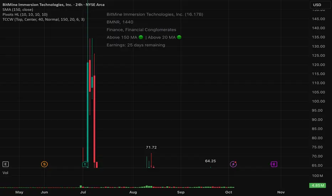Select the 71.72 pivot high label
This screenshot has height=196, width=332.
(151, 147)
